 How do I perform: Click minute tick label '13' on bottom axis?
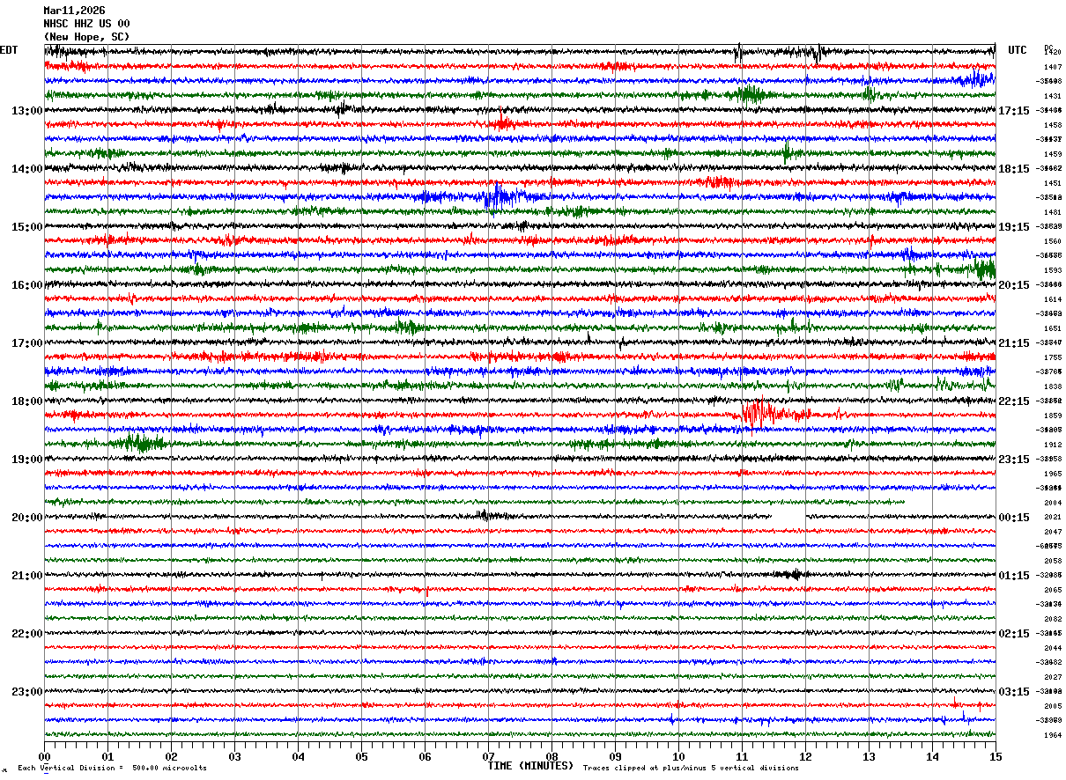(869, 756)
